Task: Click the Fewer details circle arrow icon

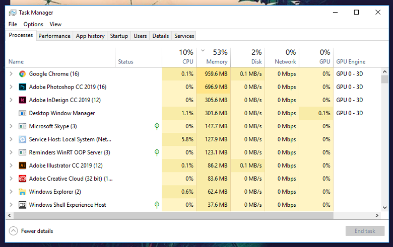Action: (13, 231)
